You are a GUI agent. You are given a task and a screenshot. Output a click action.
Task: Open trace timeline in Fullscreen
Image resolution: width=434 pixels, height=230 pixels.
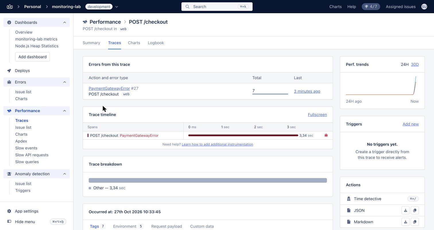(317, 115)
